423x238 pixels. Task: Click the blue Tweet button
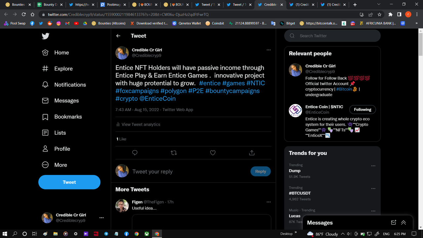coord(69,182)
